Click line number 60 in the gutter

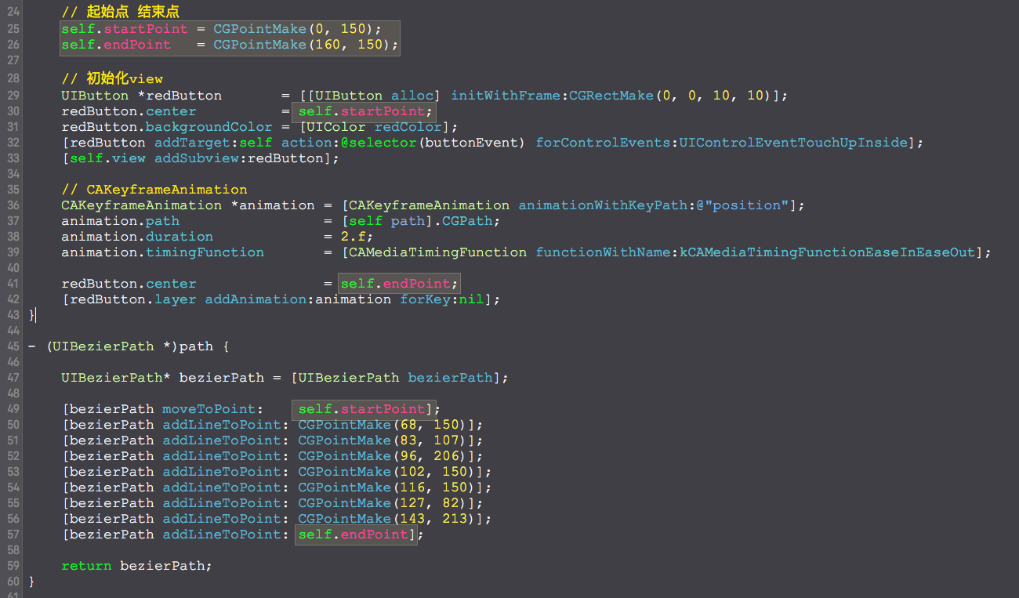tap(13, 582)
